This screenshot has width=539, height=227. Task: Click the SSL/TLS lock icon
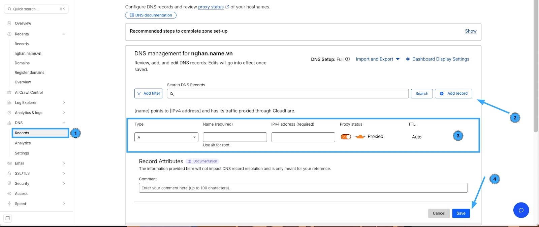coord(9,173)
